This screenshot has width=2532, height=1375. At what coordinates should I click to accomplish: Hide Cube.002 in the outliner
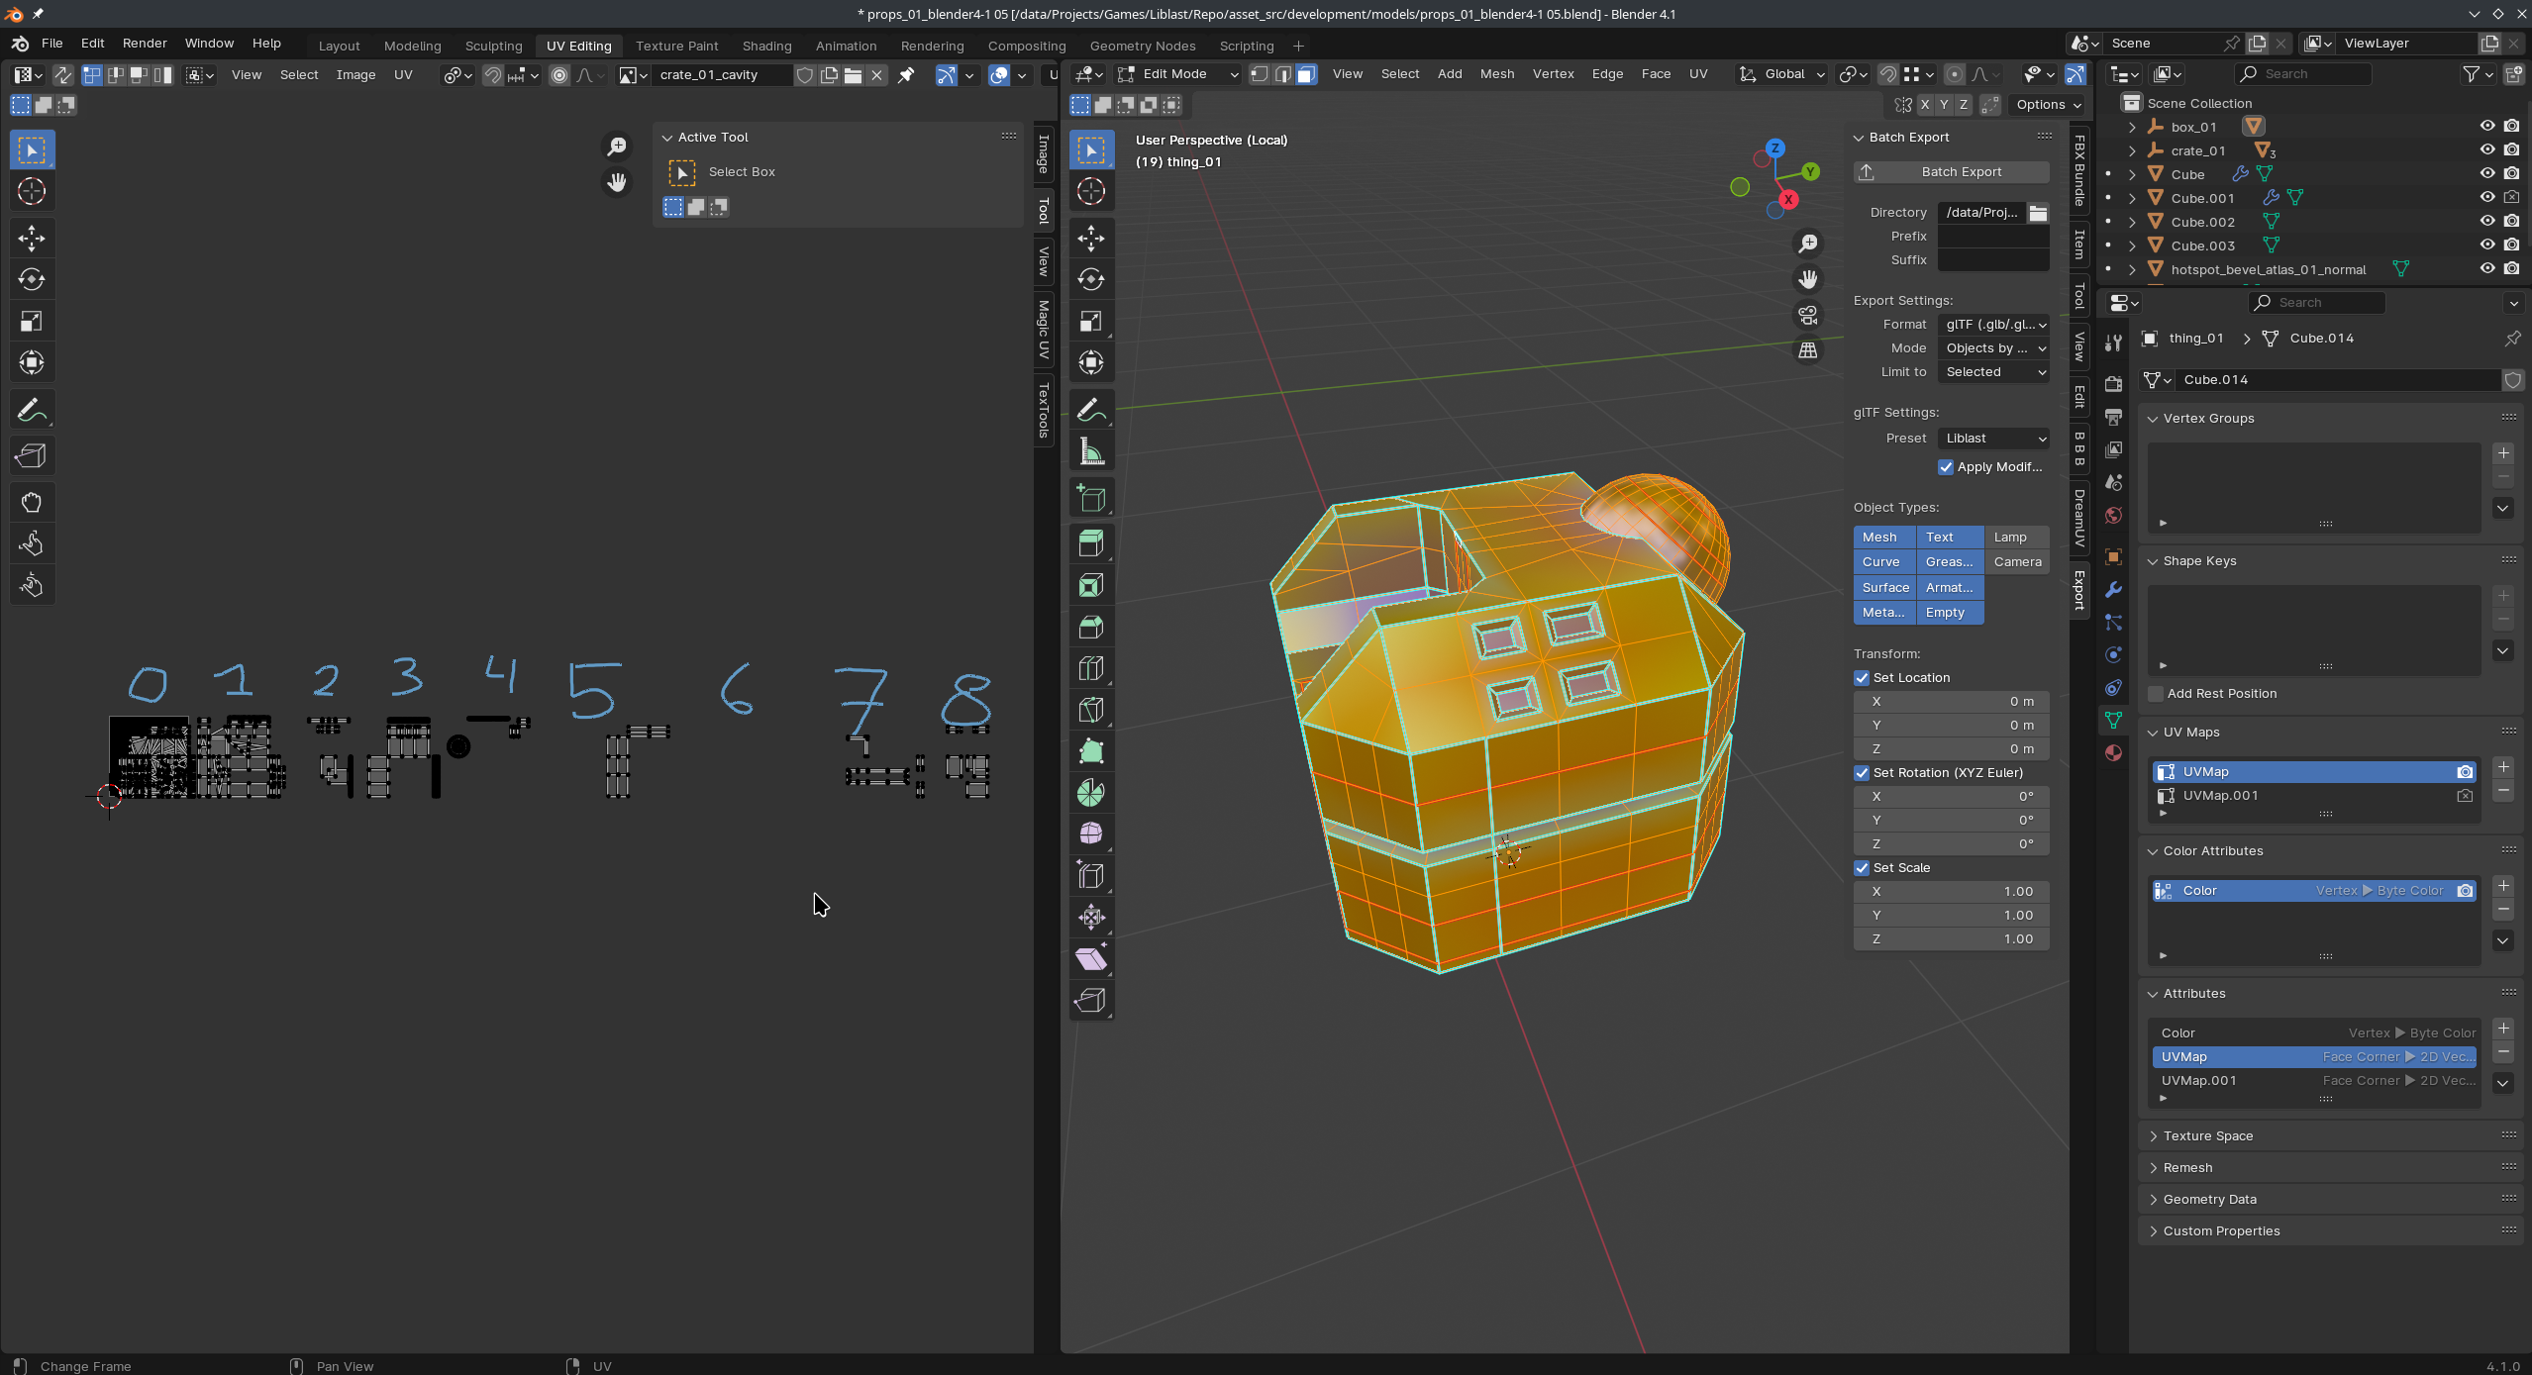tap(2486, 222)
